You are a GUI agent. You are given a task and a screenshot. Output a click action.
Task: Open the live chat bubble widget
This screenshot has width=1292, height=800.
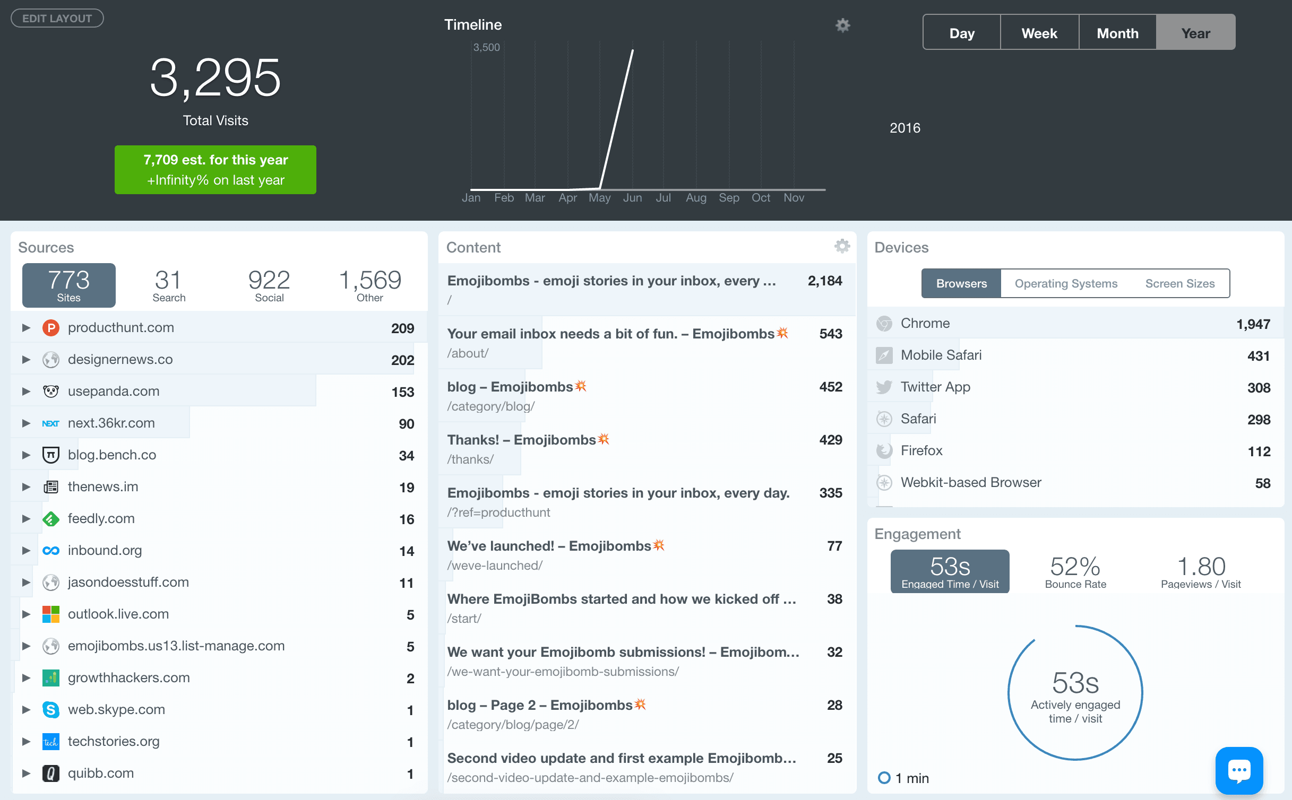point(1239,770)
